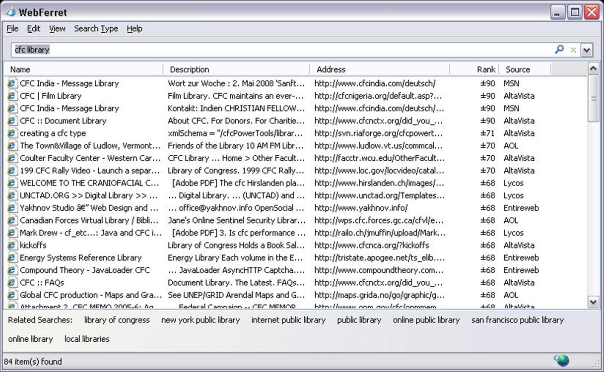The height and width of the screenshot is (372, 604).
Task: Open the Help menu
Action: [134, 28]
